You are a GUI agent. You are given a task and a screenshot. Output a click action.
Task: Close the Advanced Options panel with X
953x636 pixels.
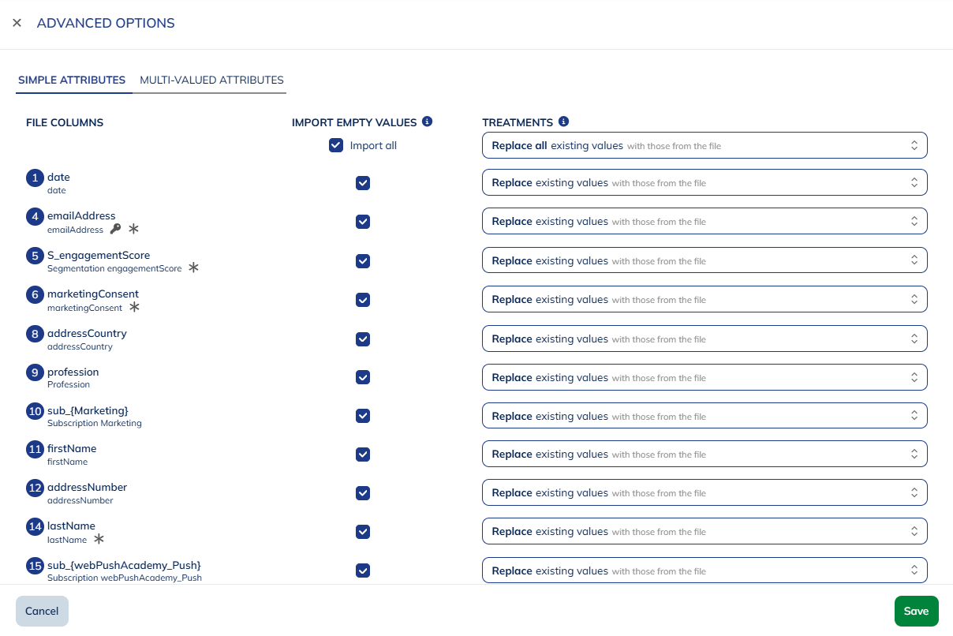[x=17, y=23]
